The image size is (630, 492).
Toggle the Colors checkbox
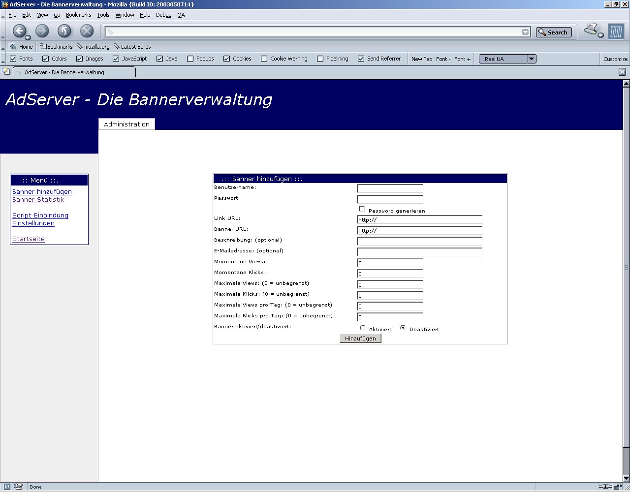(x=46, y=59)
